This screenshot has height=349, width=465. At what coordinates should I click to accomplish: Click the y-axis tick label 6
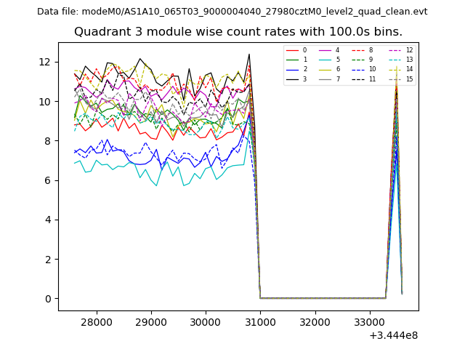coord(49,180)
